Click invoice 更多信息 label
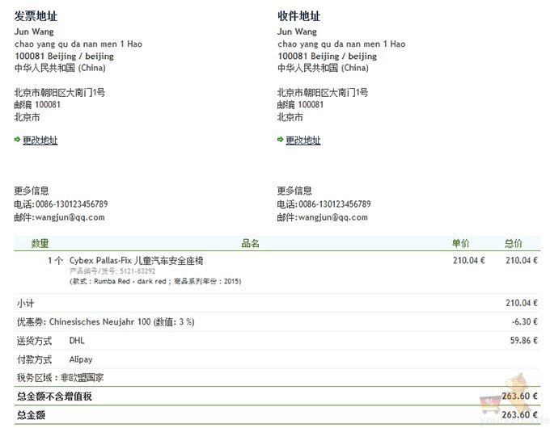The width and height of the screenshot is (550, 428). click(x=32, y=191)
